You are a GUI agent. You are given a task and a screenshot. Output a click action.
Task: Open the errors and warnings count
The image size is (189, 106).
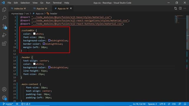(x=26, y=104)
